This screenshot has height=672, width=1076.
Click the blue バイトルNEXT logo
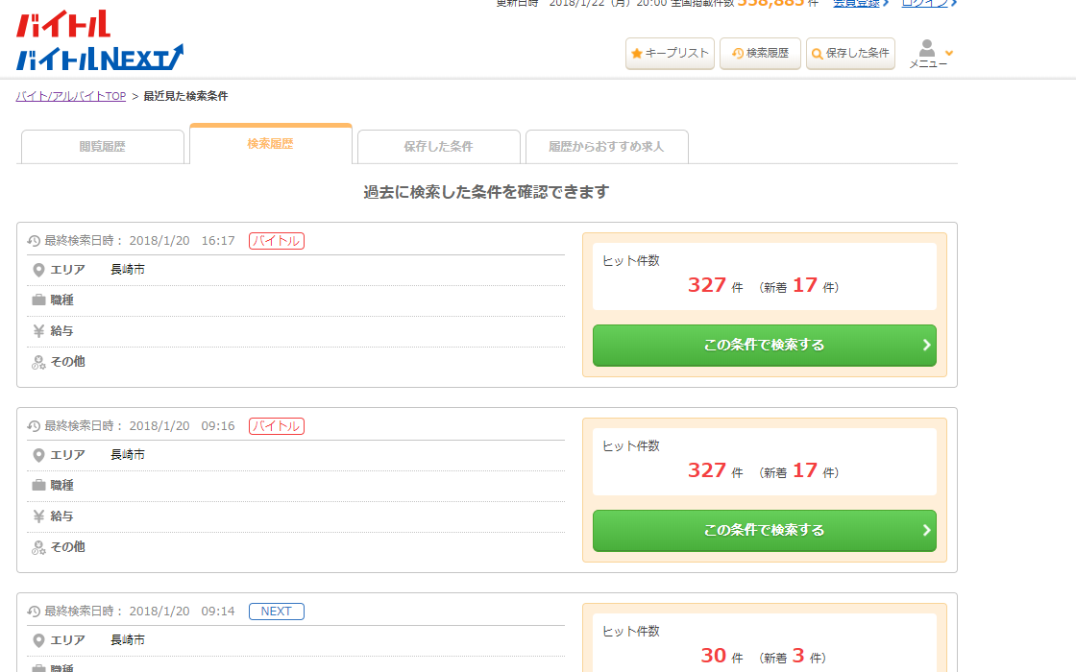tap(100, 58)
